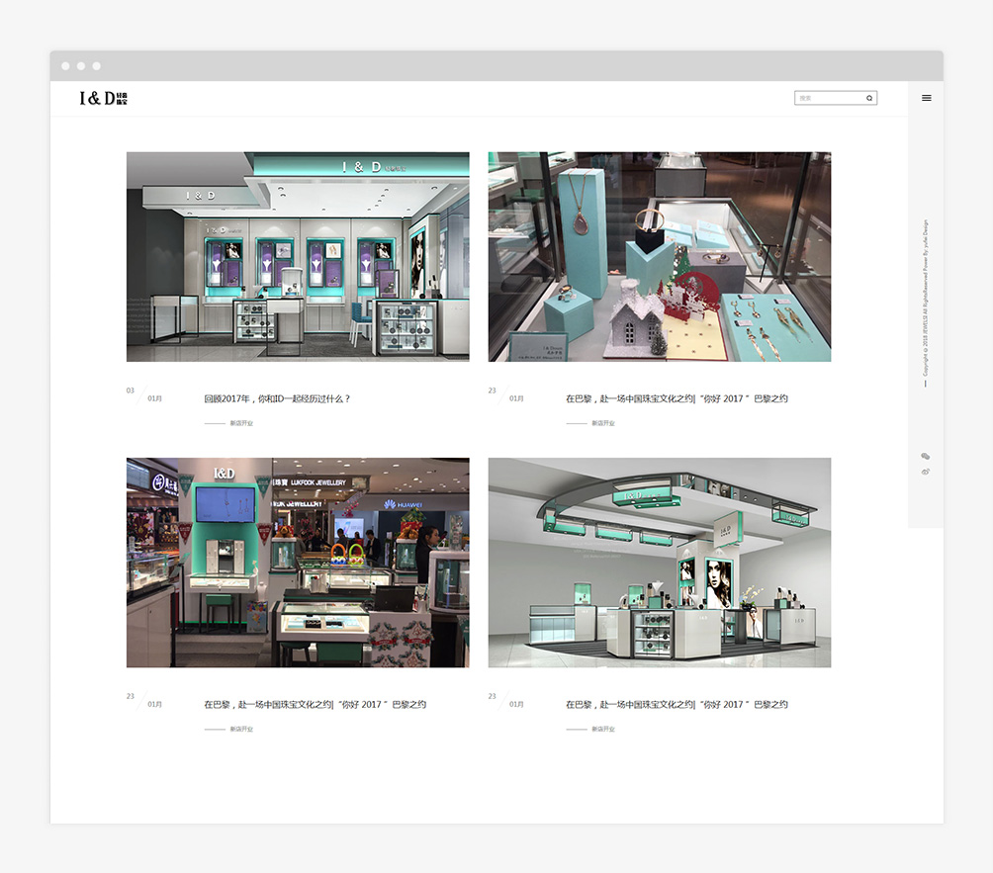Open the curved-canopy island kiosk render
Image resolution: width=993 pixels, height=873 pixels.
point(659,562)
